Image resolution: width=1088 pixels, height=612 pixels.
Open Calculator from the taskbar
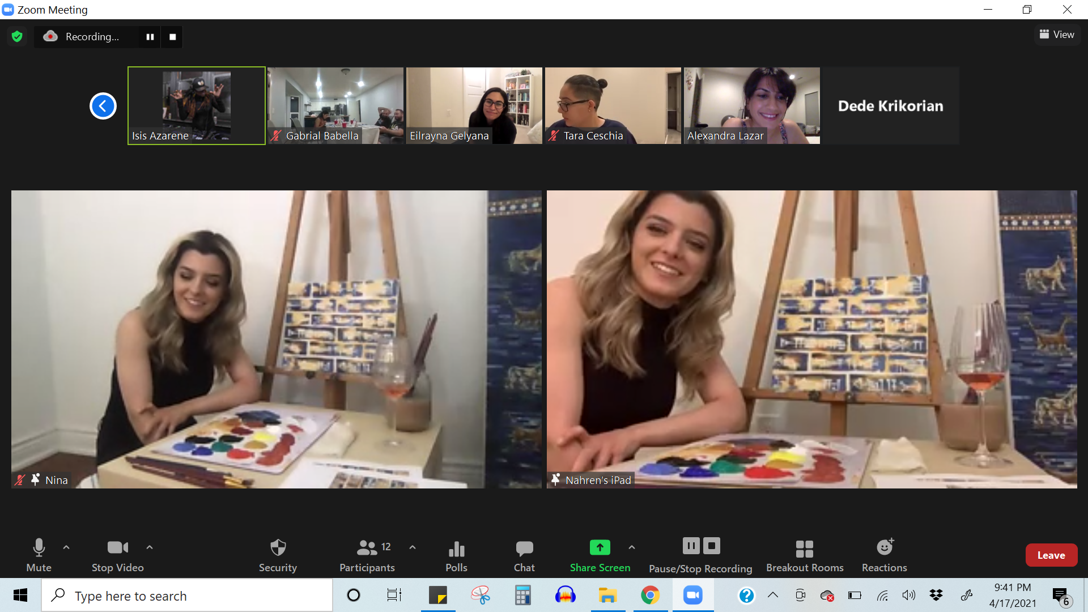point(522,595)
